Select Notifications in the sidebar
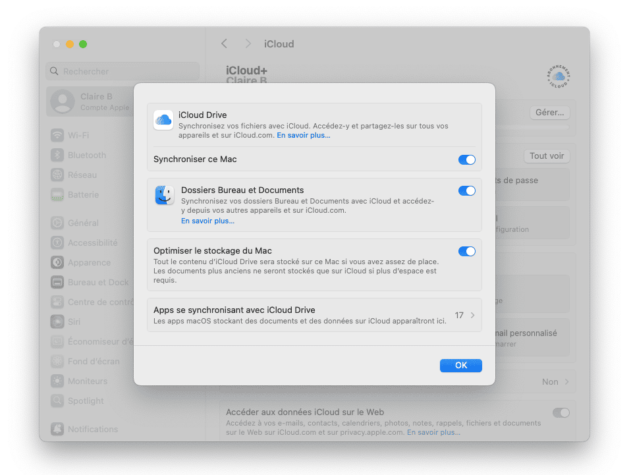 (x=93, y=429)
